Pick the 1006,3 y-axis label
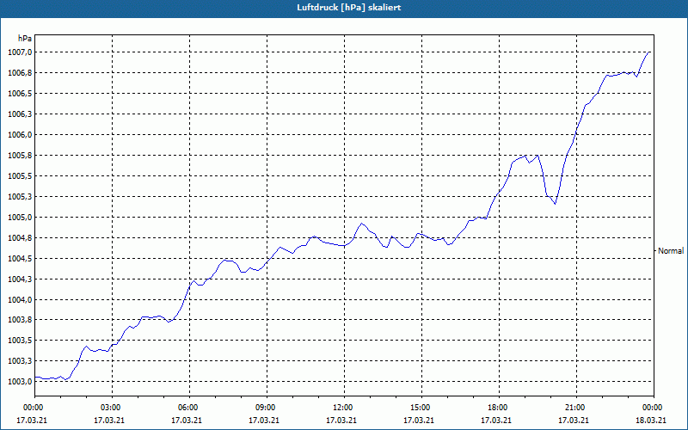Viewport: 688px width, 430px height. coord(20,114)
